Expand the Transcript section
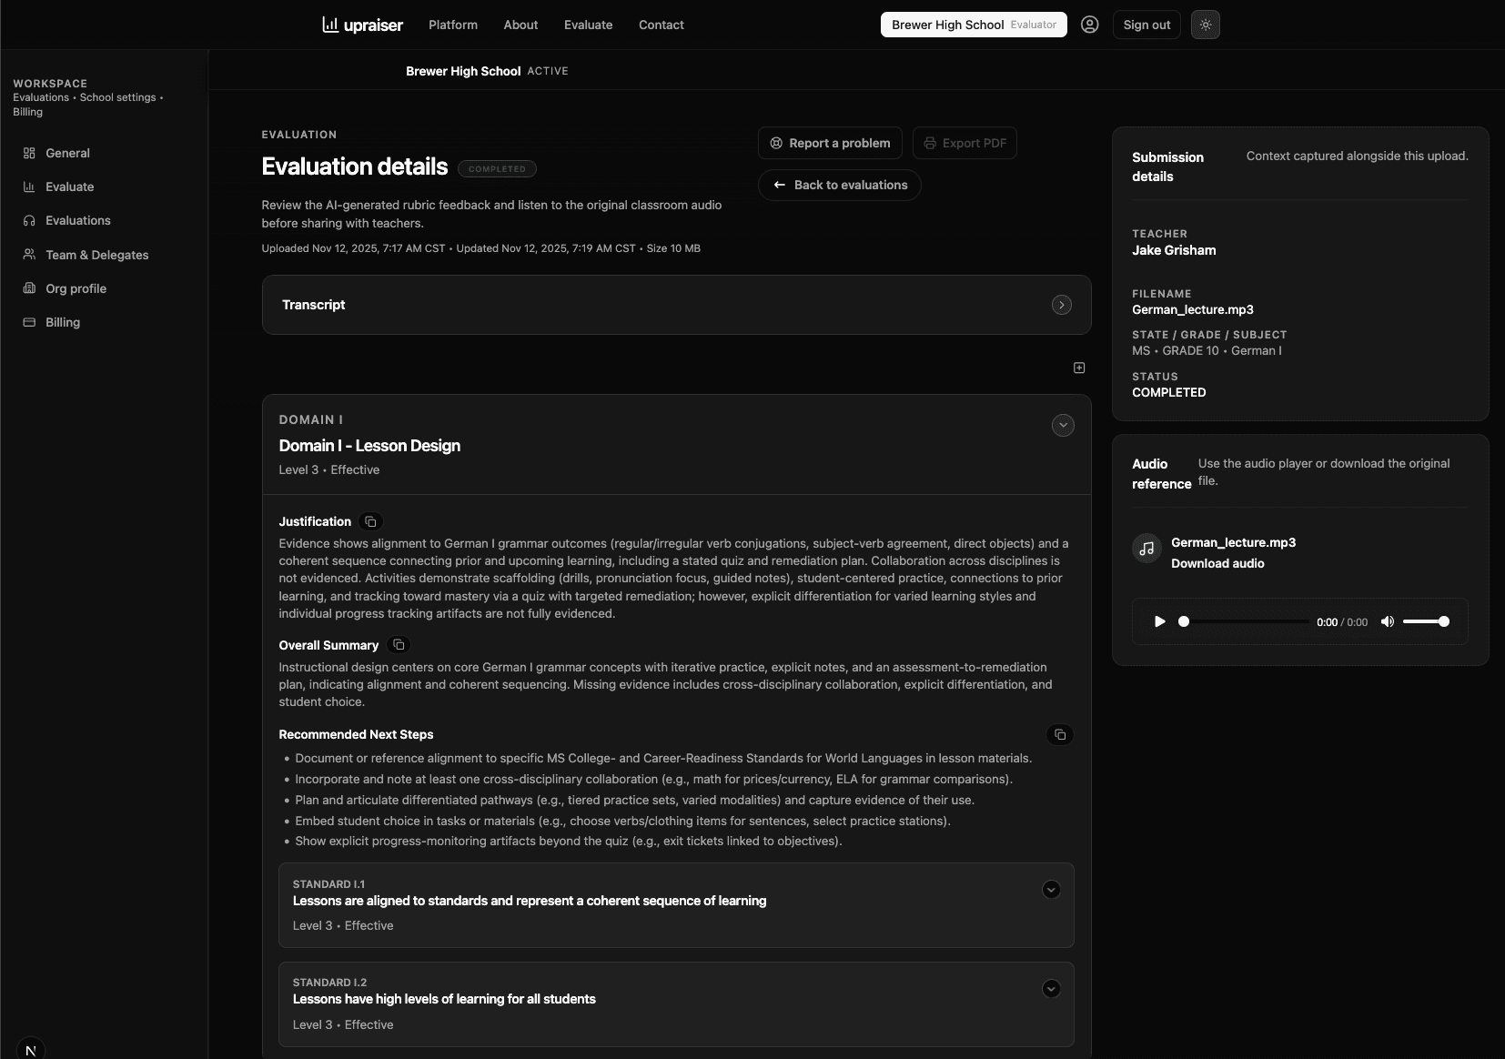Screen dimensions: 1505x1059 pyautogui.click(x=1061, y=305)
